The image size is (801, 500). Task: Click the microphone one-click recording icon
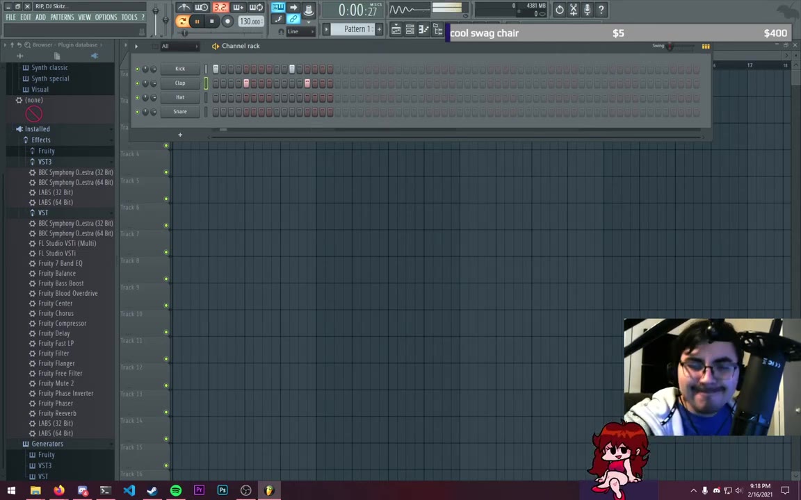[x=587, y=10]
